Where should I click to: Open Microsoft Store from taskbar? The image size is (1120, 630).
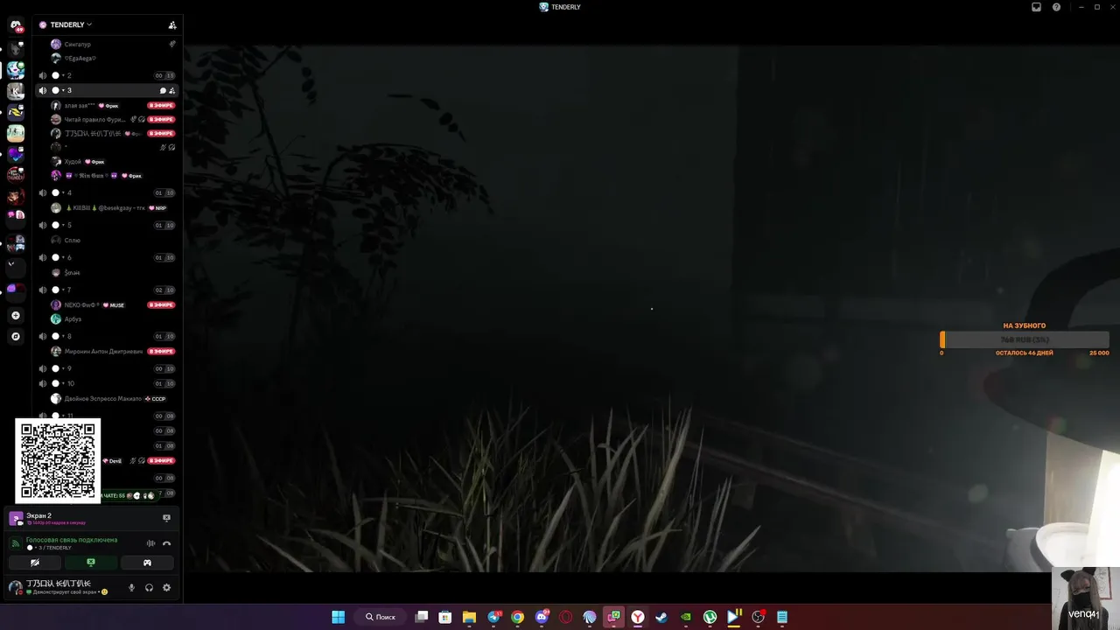[x=444, y=617]
